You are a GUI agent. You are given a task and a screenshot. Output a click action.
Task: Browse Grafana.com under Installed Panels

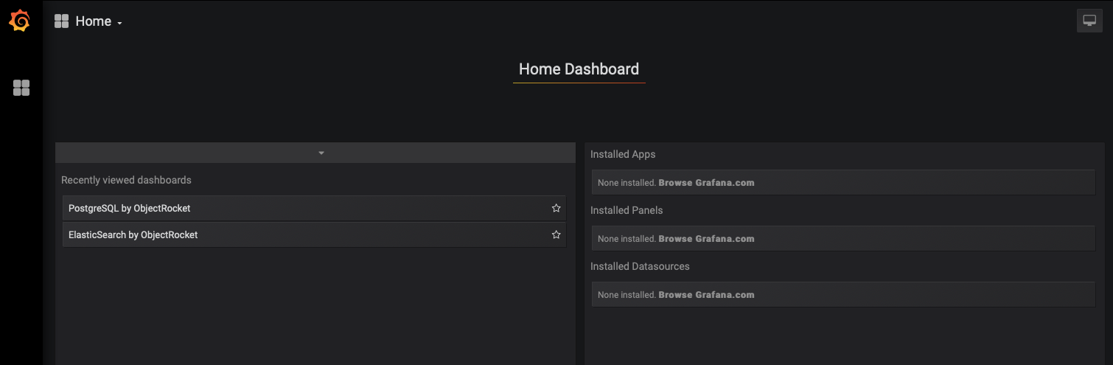pyautogui.click(x=706, y=239)
